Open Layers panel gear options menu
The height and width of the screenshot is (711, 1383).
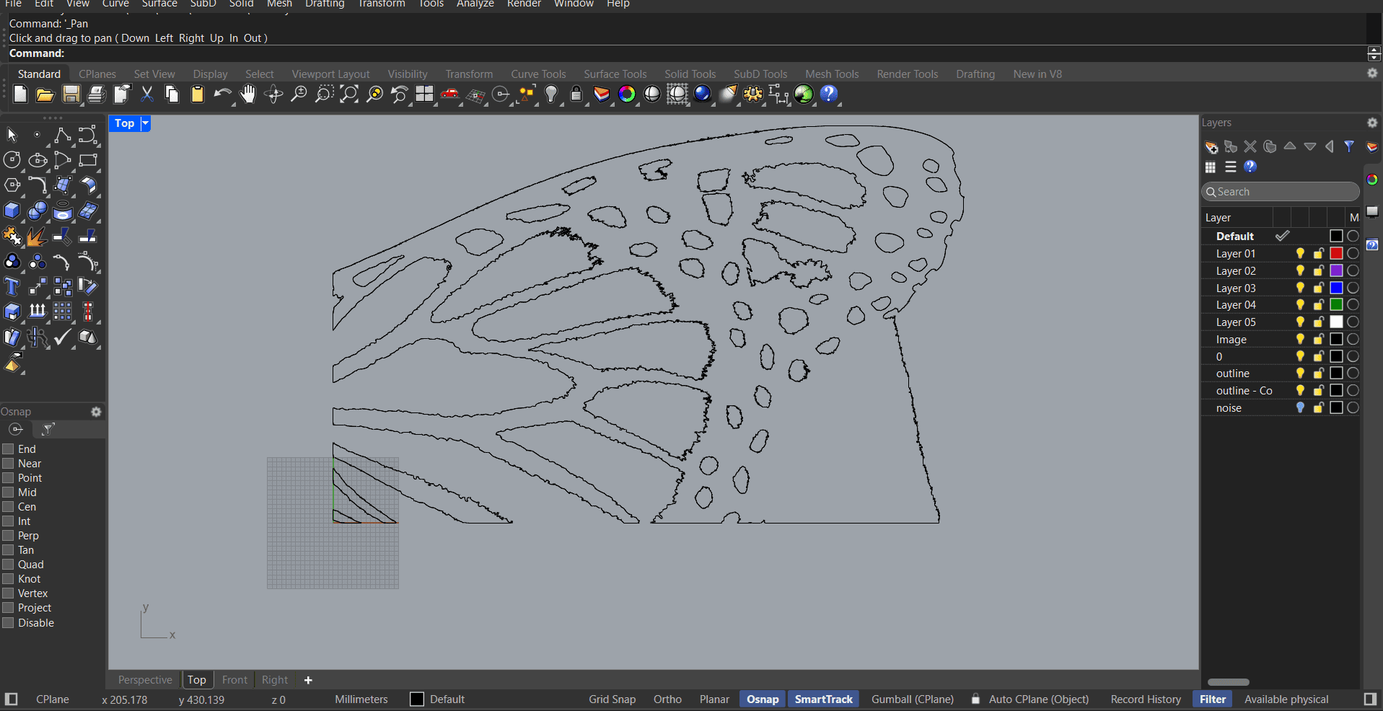[x=1372, y=123]
